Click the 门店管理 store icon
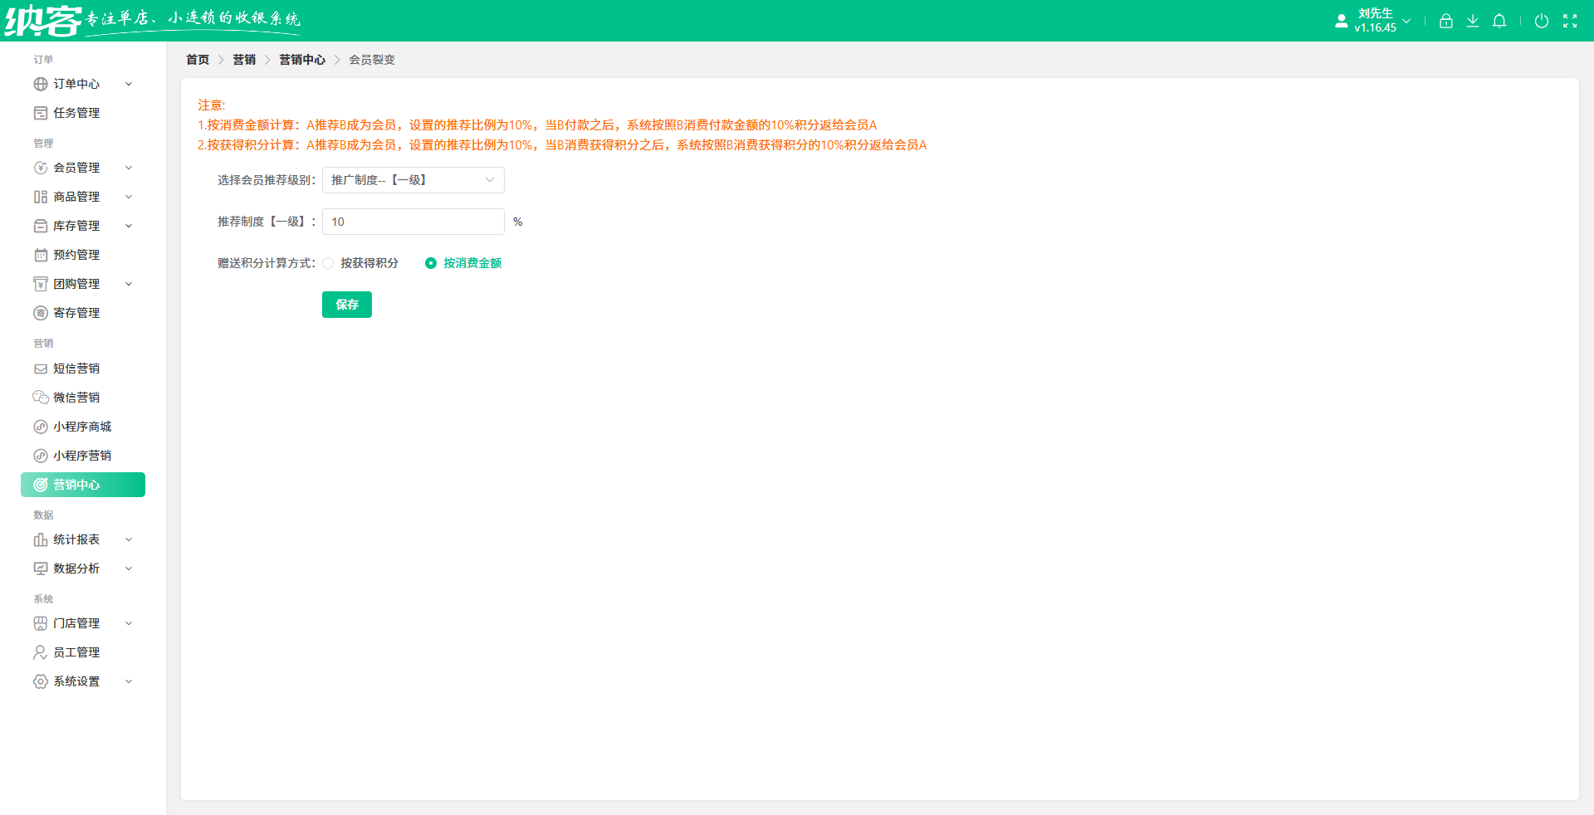 coord(41,623)
